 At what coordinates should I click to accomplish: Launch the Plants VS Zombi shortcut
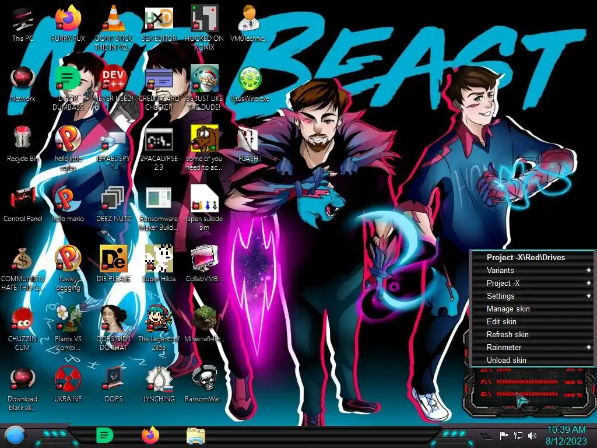pos(68,328)
